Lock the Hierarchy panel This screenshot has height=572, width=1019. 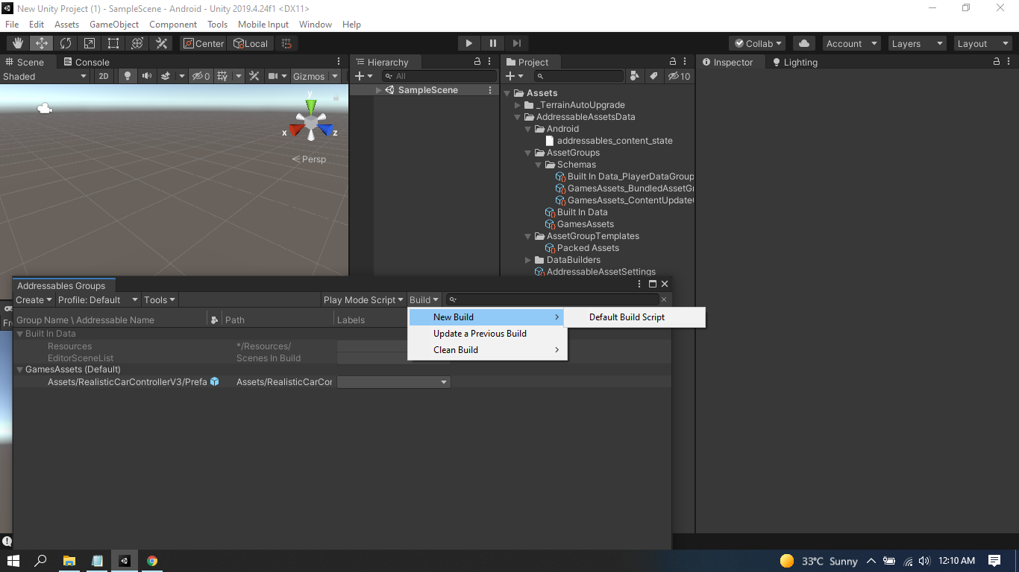(x=477, y=62)
